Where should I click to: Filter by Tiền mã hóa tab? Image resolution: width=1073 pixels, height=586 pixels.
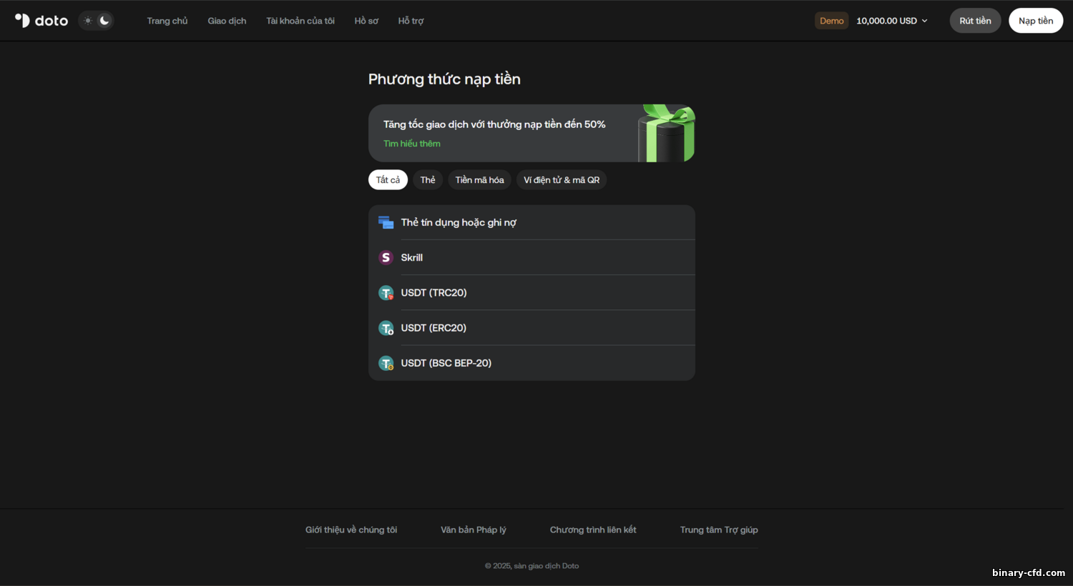click(479, 180)
